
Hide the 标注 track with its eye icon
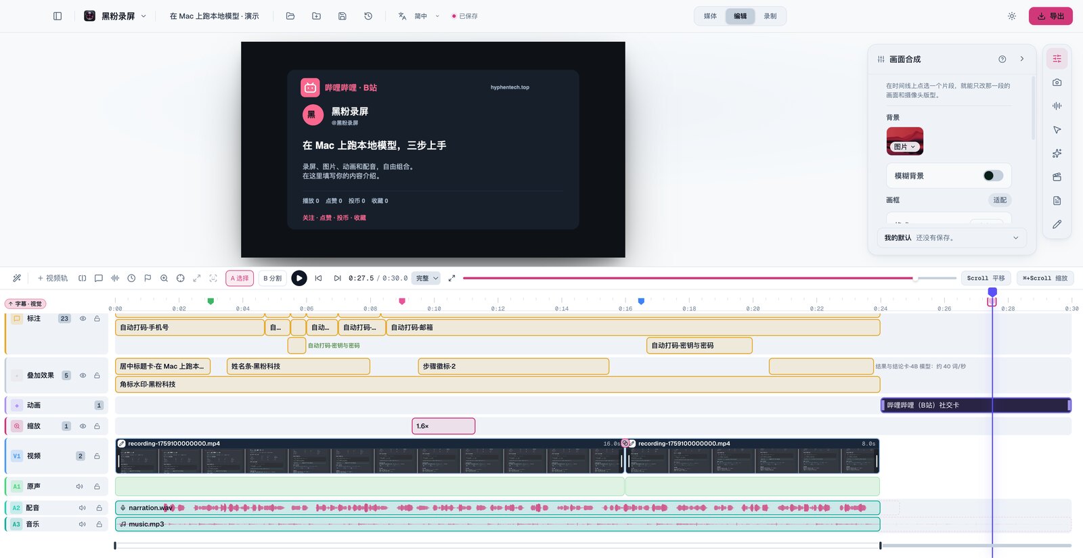tap(83, 319)
